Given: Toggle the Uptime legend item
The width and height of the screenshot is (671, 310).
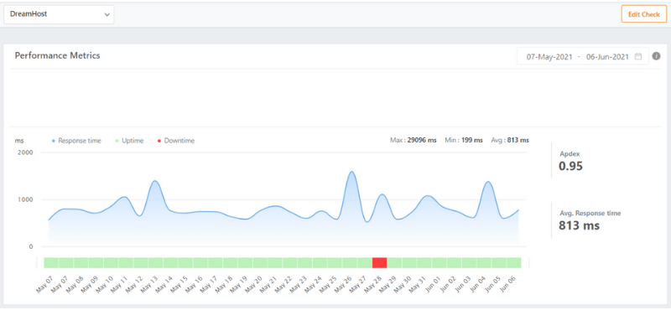Looking at the screenshot, I should (x=130, y=141).
